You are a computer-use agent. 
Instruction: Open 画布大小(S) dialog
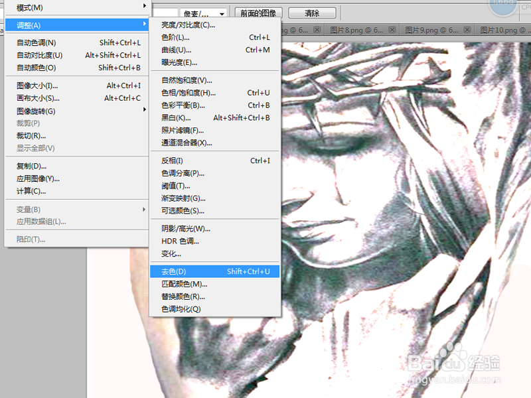tap(77, 98)
